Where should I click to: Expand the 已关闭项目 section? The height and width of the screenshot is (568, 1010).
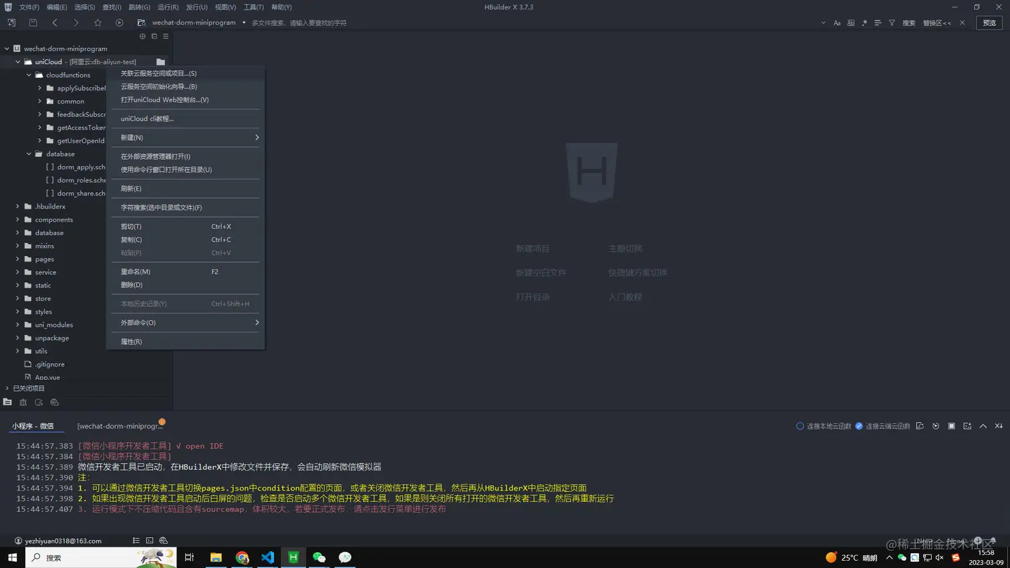tap(7, 388)
